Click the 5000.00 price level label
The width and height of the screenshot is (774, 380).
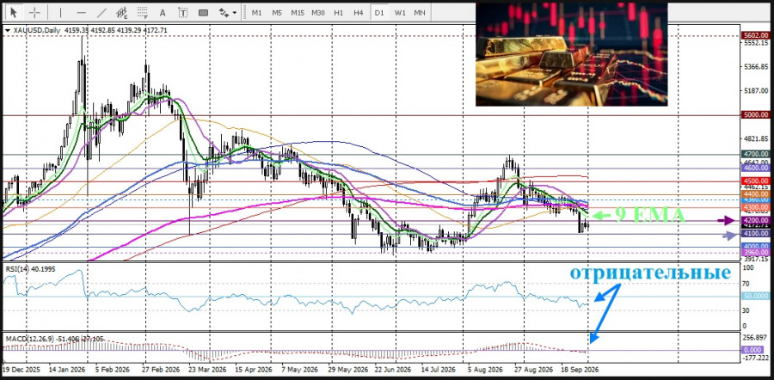coord(755,114)
